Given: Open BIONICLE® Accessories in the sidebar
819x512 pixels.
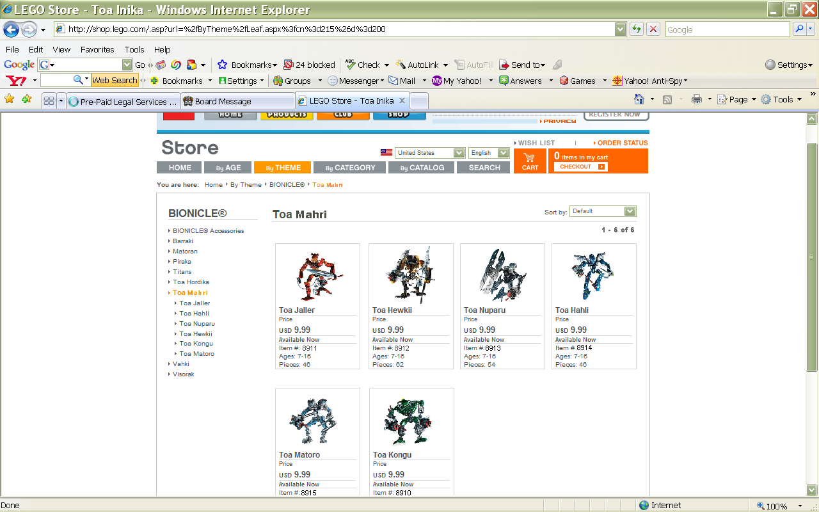Looking at the screenshot, I should [208, 231].
